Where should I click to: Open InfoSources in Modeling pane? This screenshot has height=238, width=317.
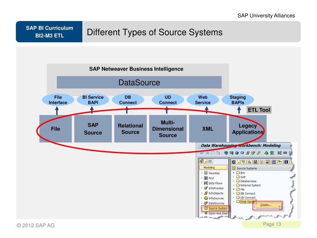click(214, 198)
